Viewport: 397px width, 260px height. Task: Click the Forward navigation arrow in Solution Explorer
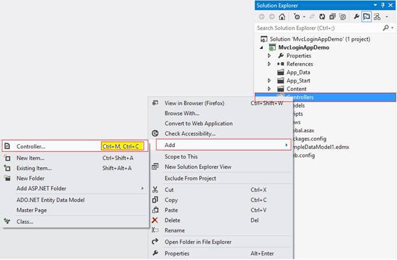(x=272, y=17)
